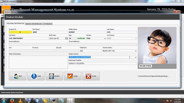
Task: Click 'Powered by: lontocosystems' footer text
Action: point(12,92)
